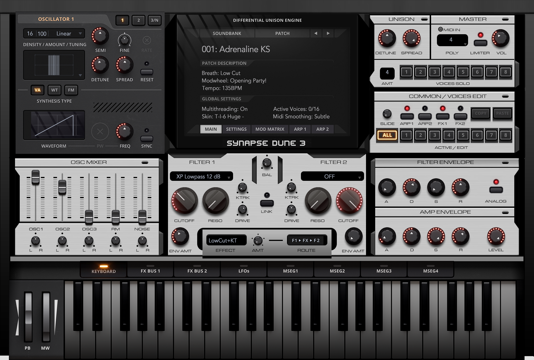The width and height of the screenshot is (534, 360).
Task: Click the Oscillator DETUNE knob
Action: [x=100, y=65]
